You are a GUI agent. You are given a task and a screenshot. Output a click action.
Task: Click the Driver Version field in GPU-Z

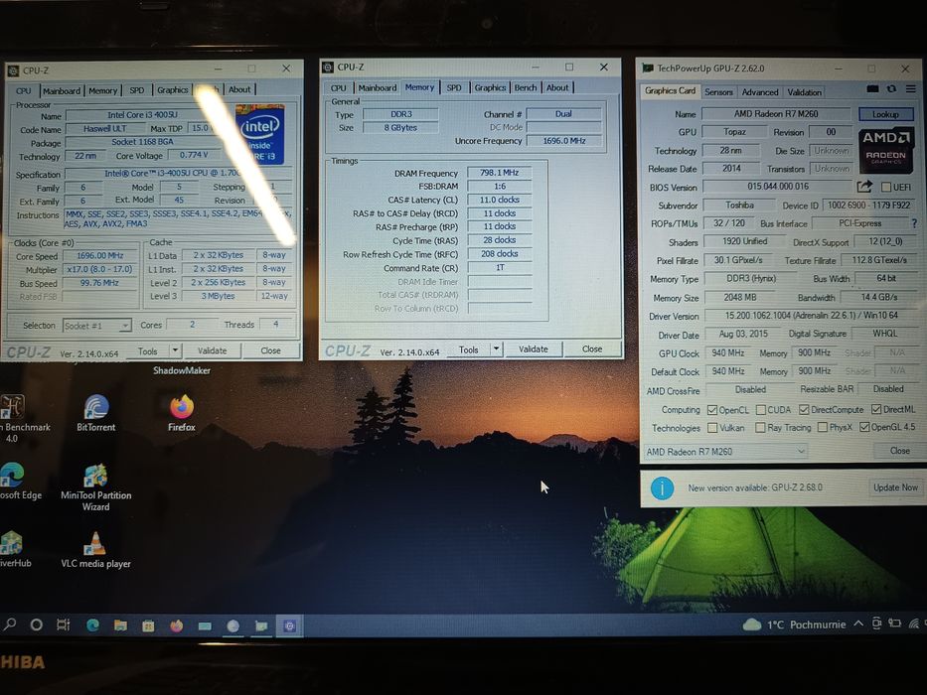[x=811, y=316]
